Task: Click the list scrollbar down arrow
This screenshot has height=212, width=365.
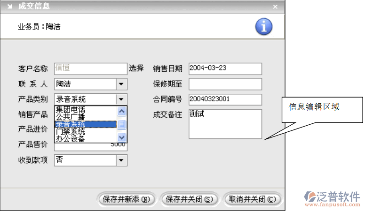Action: coord(122,137)
